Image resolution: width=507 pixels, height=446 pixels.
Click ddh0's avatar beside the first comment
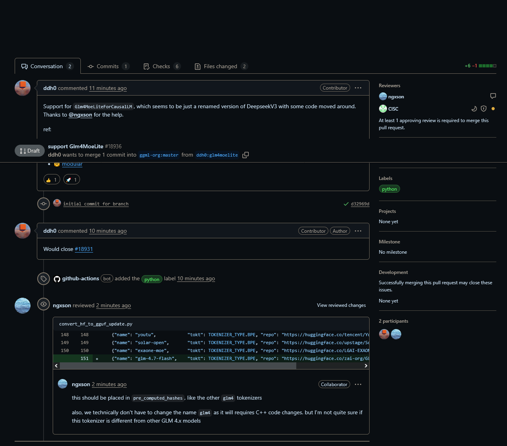pyautogui.click(x=23, y=88)
